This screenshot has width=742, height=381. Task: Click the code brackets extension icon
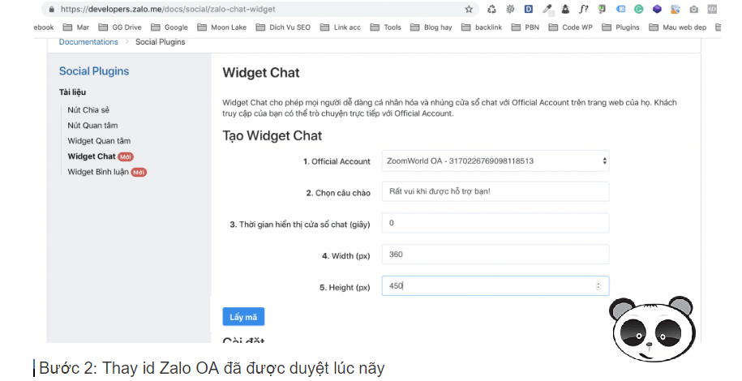click(712, 10)
